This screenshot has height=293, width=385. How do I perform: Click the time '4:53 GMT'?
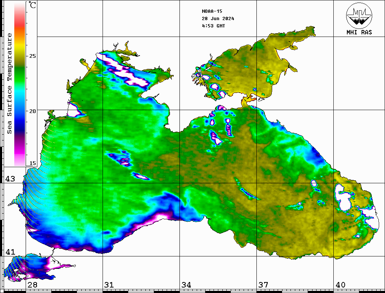(x=213, y=26)
